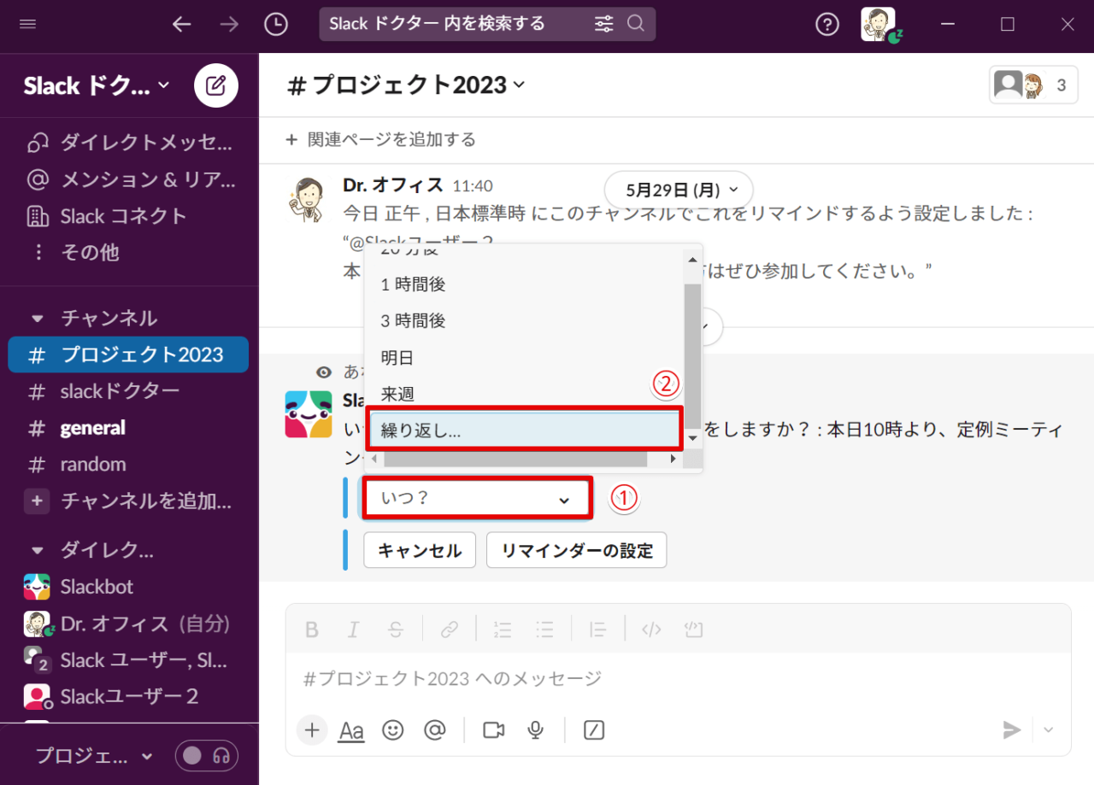The height and width of the screenshot is (785, 1094).
Task: Start an ordered numbered list
Action: click(503, 630)
